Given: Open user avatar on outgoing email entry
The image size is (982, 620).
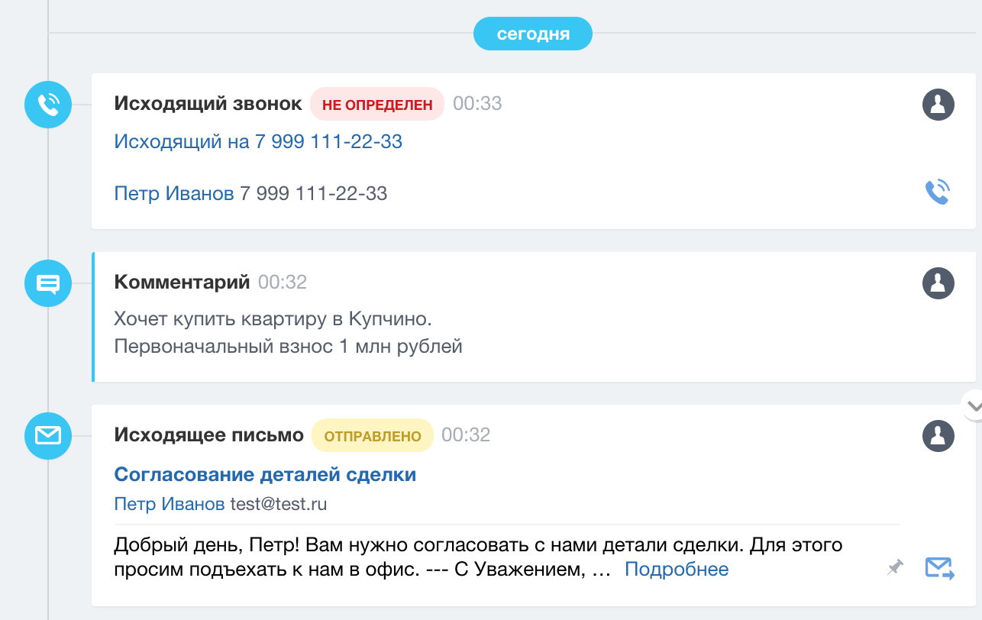Looking at the screenshot, I should [x=938, y=436].
